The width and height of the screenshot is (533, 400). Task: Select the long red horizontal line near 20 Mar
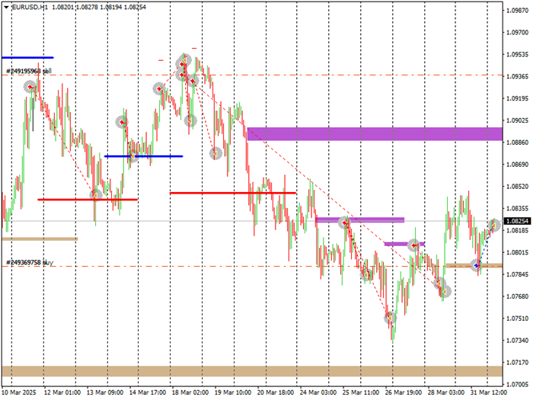(x=232, y=193)
